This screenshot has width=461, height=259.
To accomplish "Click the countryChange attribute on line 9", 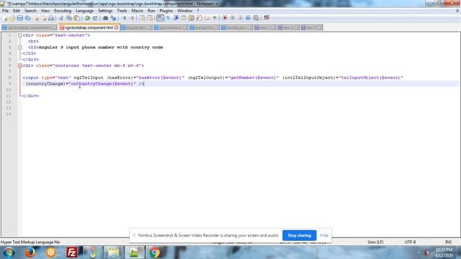I will click(45, 83).
